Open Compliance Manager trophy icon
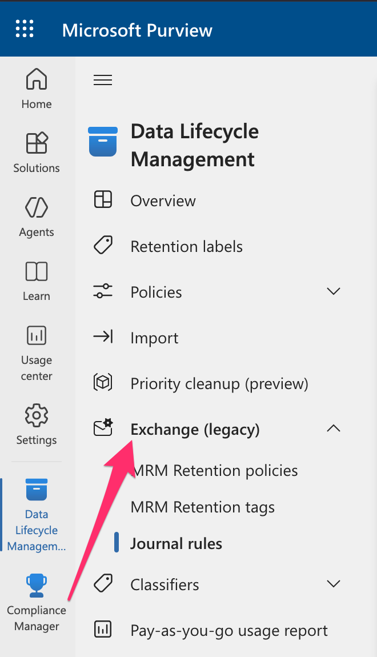 click(x=37, y=586)
